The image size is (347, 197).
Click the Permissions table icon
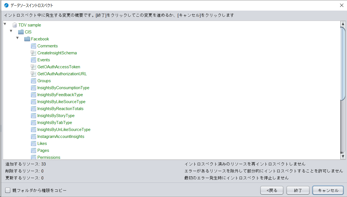point(33,157)
